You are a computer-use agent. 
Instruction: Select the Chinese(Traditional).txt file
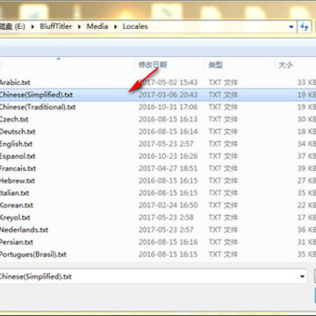click(x=38, y=107)
